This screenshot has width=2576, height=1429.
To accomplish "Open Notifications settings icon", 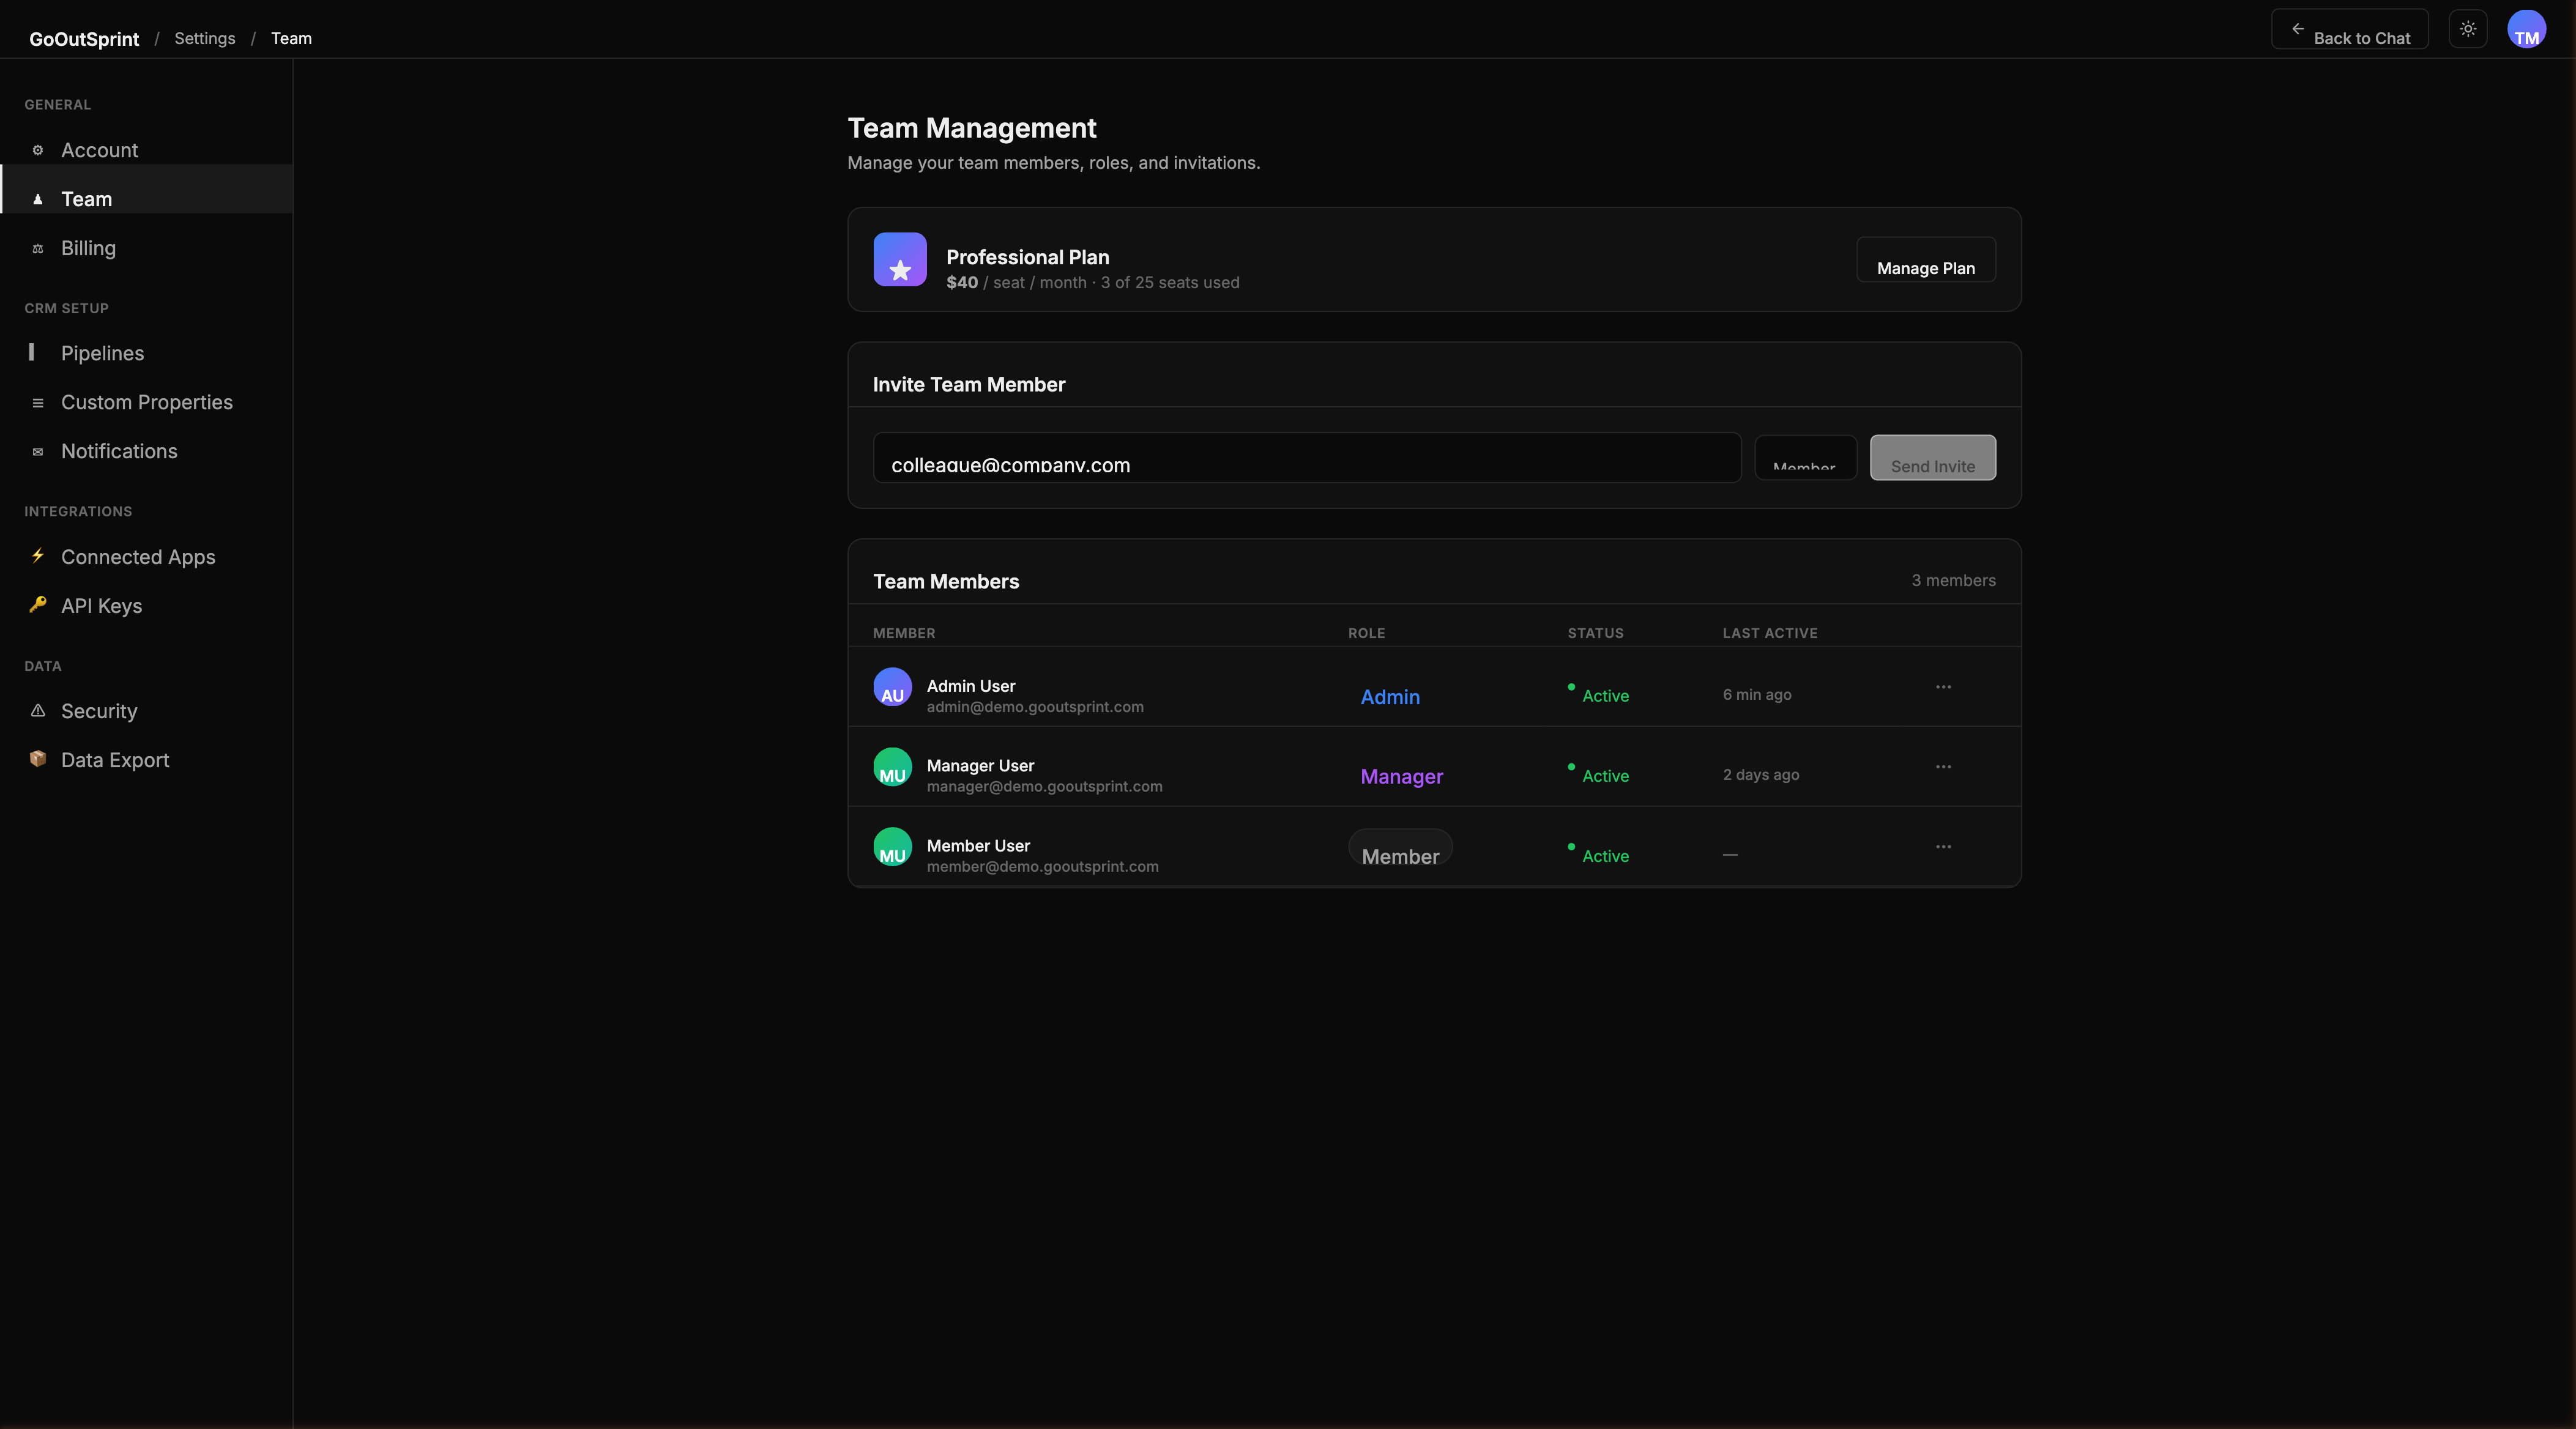I will tap(38, 452).
